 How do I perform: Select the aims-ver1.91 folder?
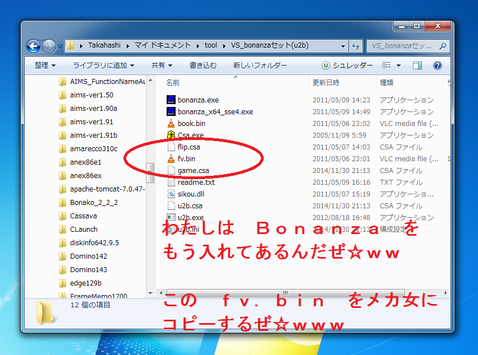(91, 122)
